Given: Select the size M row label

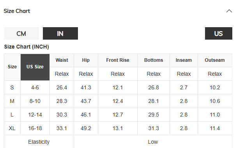Looking at the screenshot, I should point(12,101).
